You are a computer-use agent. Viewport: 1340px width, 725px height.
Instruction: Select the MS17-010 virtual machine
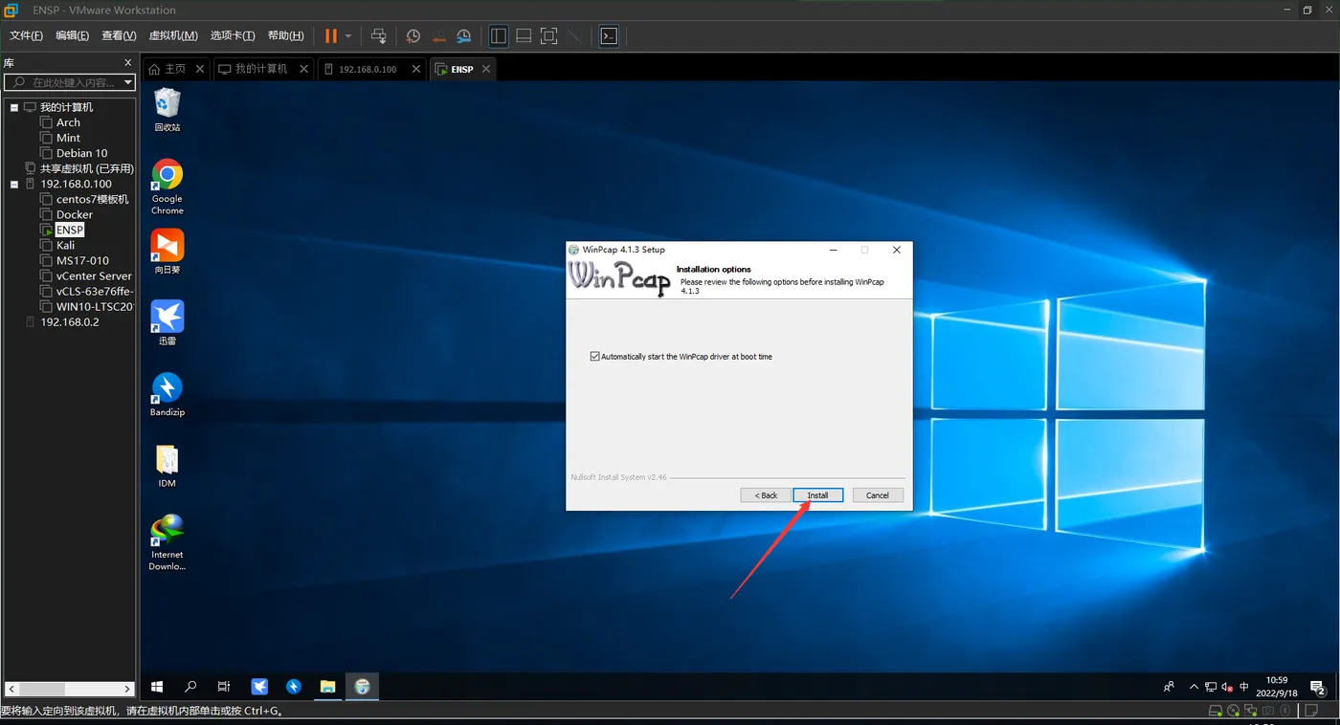point(82,260)
